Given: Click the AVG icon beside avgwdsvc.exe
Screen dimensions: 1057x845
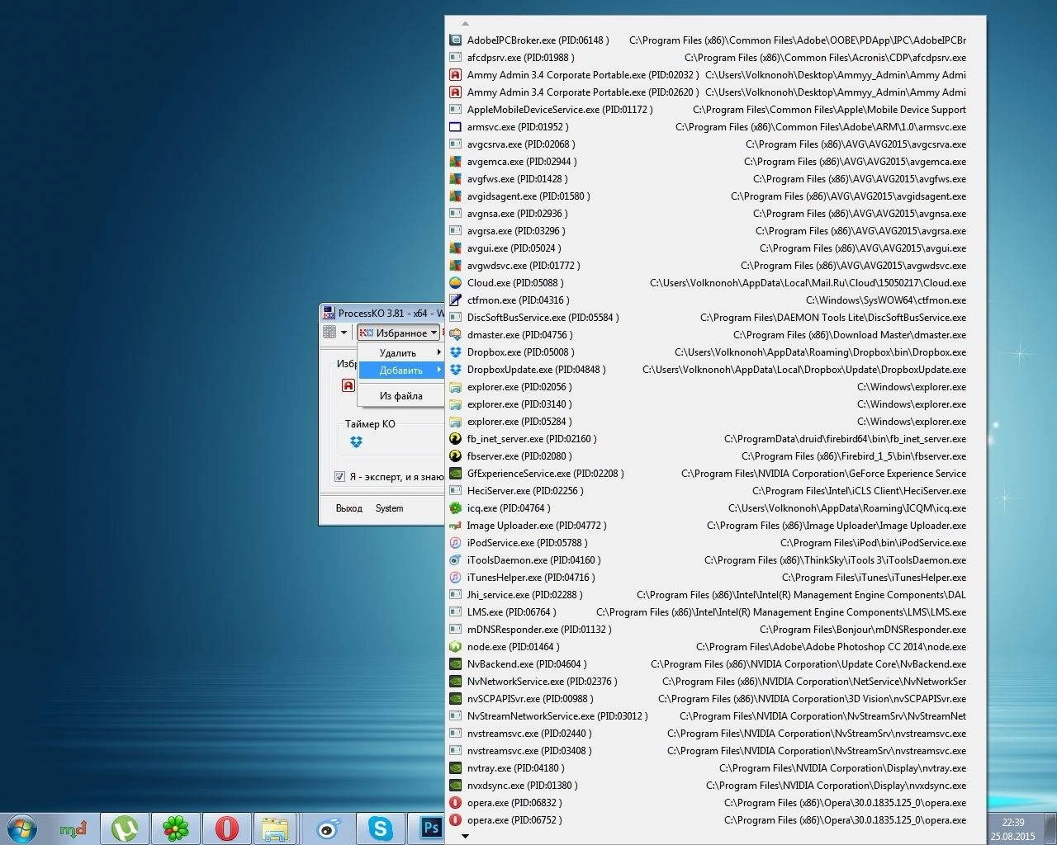Looking at the screenshot, I should point(455,265).
